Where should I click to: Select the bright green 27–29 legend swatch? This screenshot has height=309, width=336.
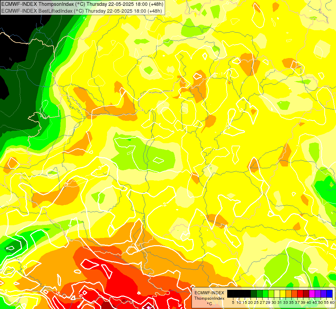tap(265, 294)
